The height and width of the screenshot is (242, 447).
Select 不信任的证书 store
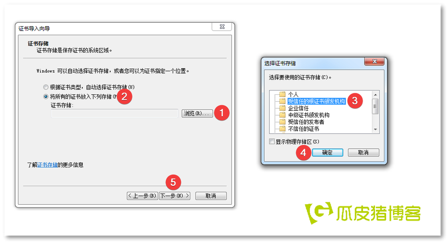click(303, 129)
